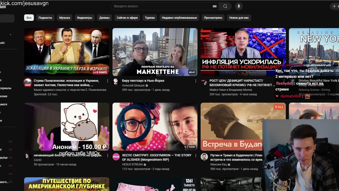This screenshot has height=191, width=339.
Task: Select the Новое для вас chip
Action: click(239, 18)
